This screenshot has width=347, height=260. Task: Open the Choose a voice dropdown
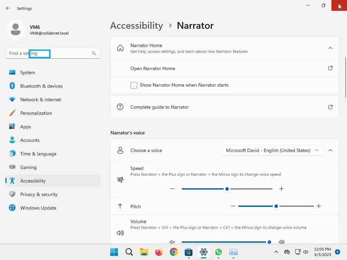pos(272,150)
